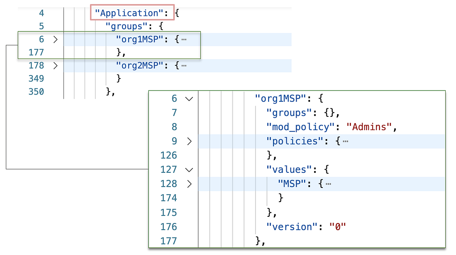
Task: Click line number 126 in the inset gutter
Action: 169,155
